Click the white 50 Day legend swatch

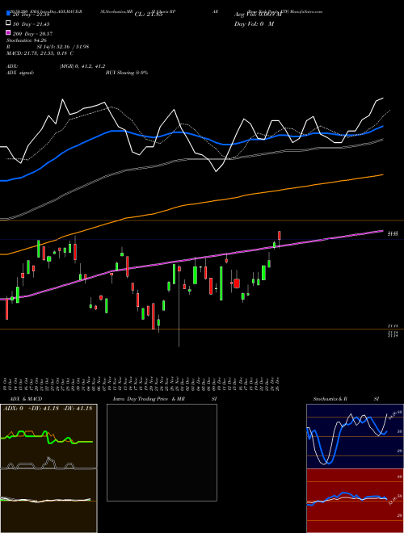point(8,23)
